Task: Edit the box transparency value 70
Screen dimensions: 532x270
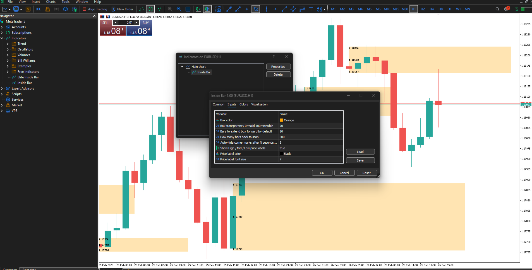Action: (x=311, y=126)
